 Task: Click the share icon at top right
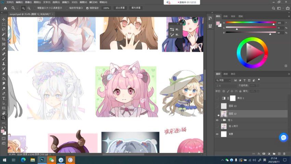click(x=288, y=8)
